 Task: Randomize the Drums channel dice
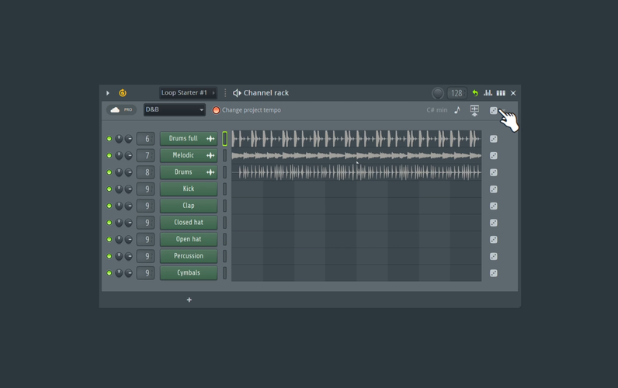[494, 172]
